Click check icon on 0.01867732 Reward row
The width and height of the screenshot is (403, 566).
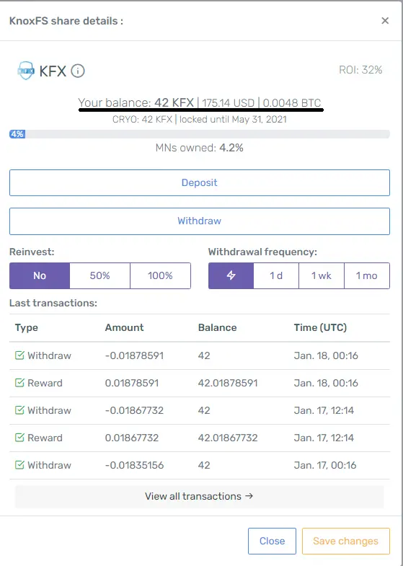click(x=19, y=438)
